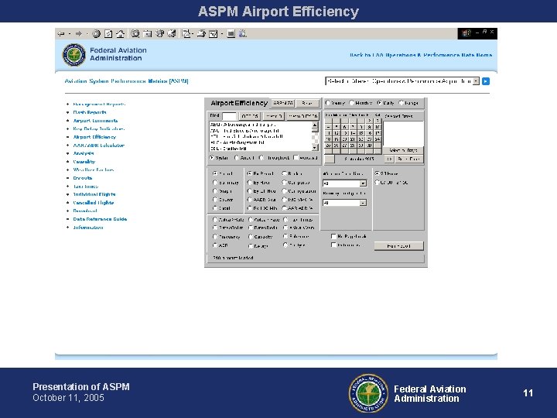The width and height of the screenshot is (557, 418).
Task: Open the Analysis sidebar item
Action: pyautogui.click(x=84, y=153)
